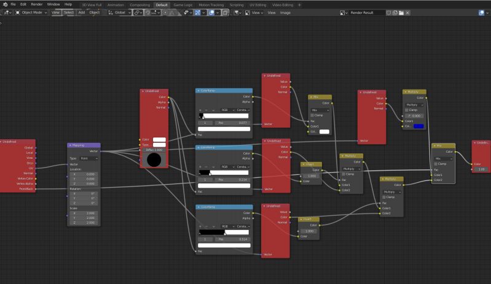491x284 pixels.
Task: Open Mapping node Type Point dropdown
Action: tap(88, 158)
